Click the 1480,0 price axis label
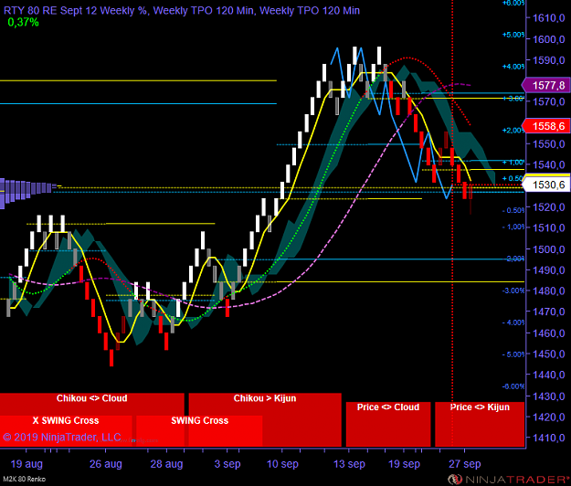Screen dimensions: 571x486 (548, 291)
